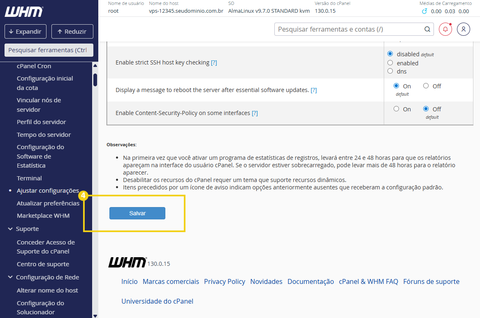Click the load averages refresh icon
This screenshot has height=318, width=480.
(x=425, y=11)
